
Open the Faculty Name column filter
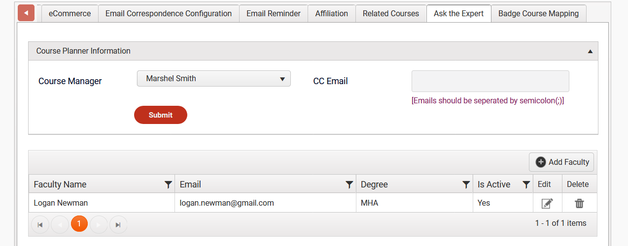(168, 184)
